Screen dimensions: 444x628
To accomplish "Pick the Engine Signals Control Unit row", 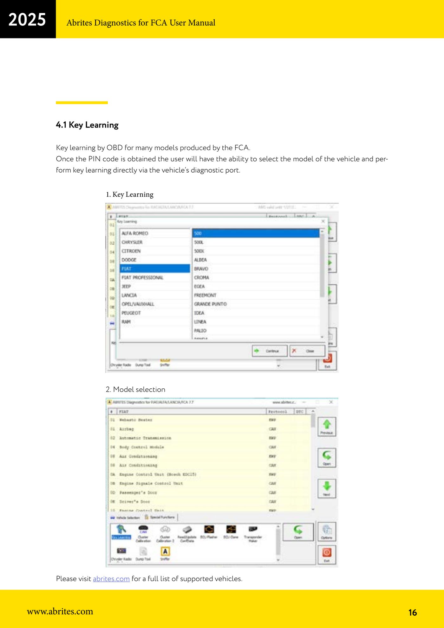I will tap(209, 484).
